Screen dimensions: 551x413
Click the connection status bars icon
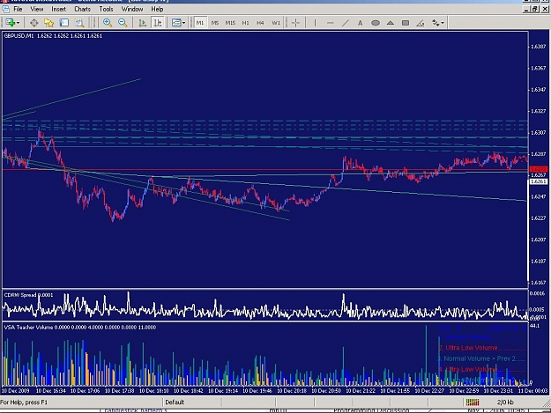click(473, 402)
